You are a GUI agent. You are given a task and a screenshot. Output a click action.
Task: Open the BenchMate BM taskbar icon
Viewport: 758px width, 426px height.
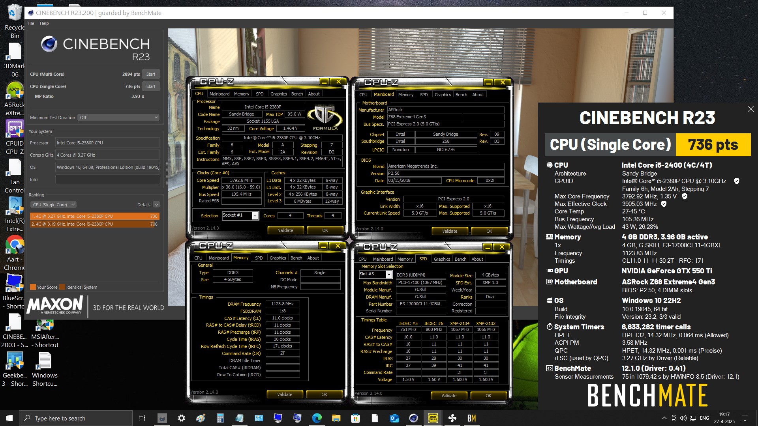click(x=471, y=418)
